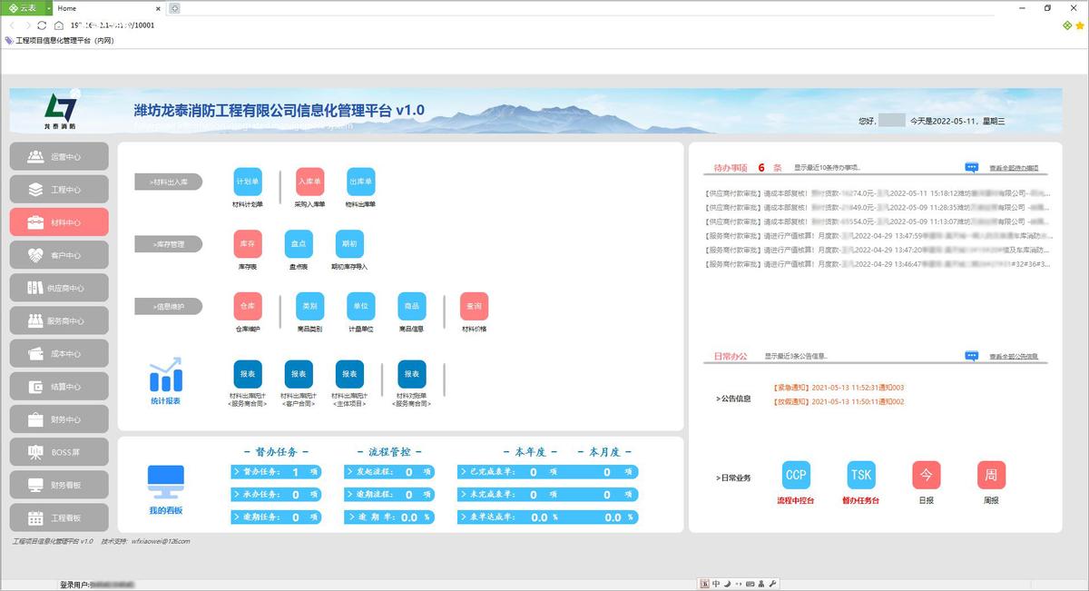Open the 仓库维护 warehouse icon
Image resolution: width=1089 pixels, height=591 pixels.
click(x=248, y=306)
